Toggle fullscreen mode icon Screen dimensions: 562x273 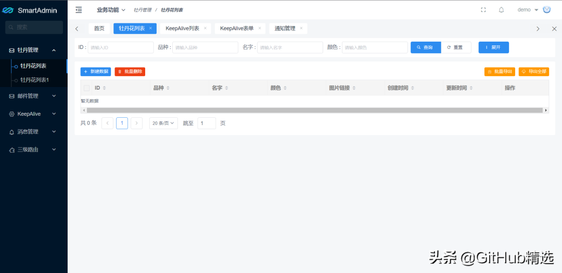pyautogui.click(x=483, y=10)
